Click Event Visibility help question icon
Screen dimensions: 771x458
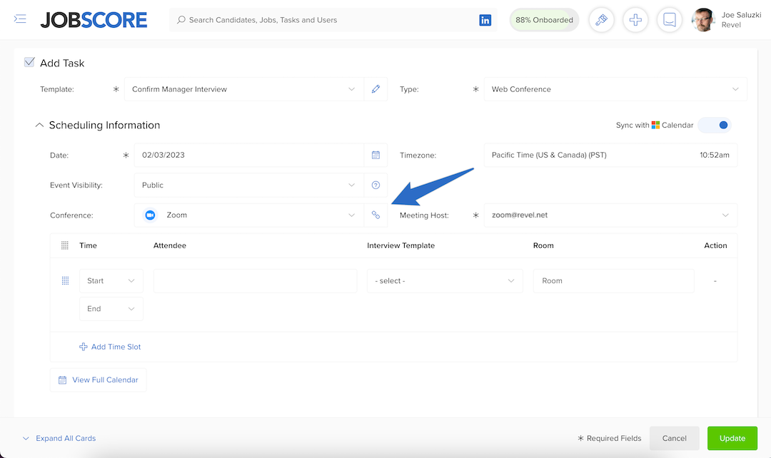click(x=376, y=185)
